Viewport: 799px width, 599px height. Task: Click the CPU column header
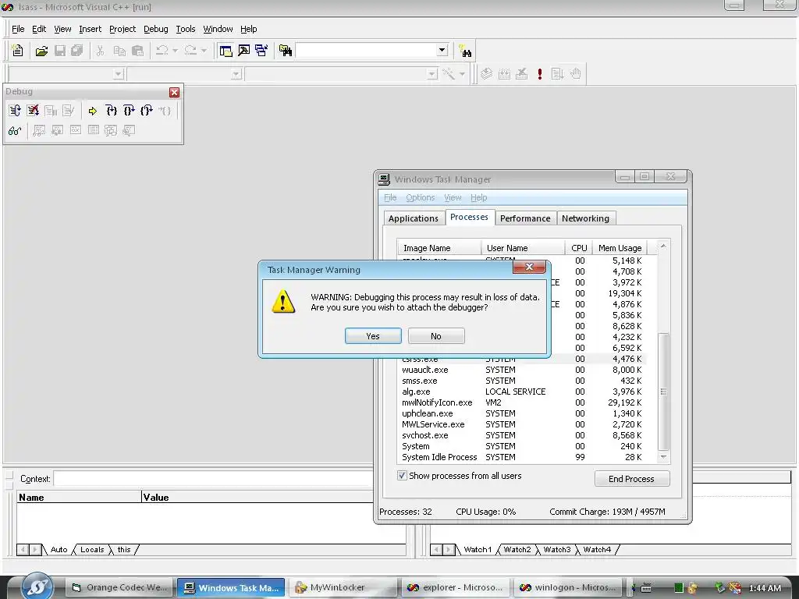(578, 248)
